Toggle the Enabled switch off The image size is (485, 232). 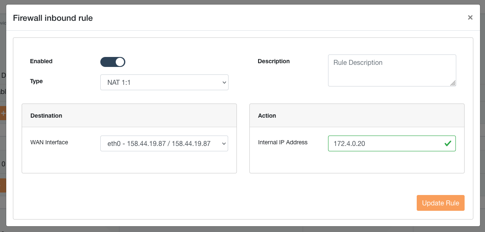click(x=113, y=62)
